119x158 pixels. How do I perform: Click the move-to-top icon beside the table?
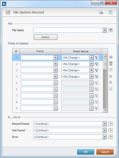(111, 69)
